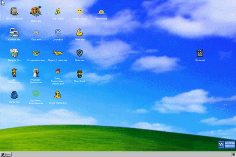The width and height of the screenshot is (236, 157).
Task: Launch Novi_8.exe green beanie character
Action: click(80, 74)
